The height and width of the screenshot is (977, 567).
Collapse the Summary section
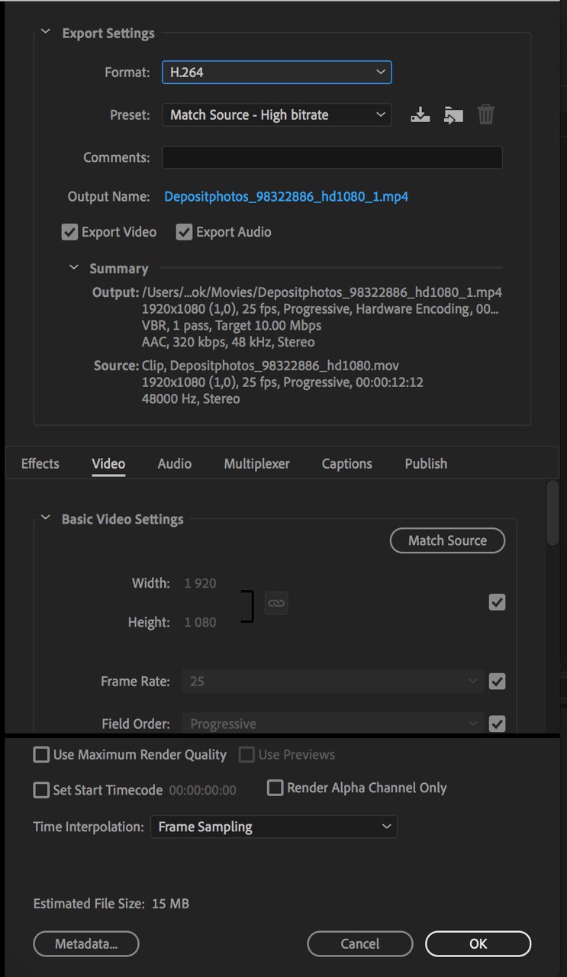coord(74,268)
